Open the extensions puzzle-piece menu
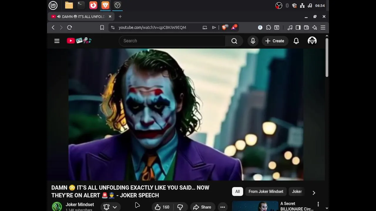The image size is (376, 211). tap(268, 28)
